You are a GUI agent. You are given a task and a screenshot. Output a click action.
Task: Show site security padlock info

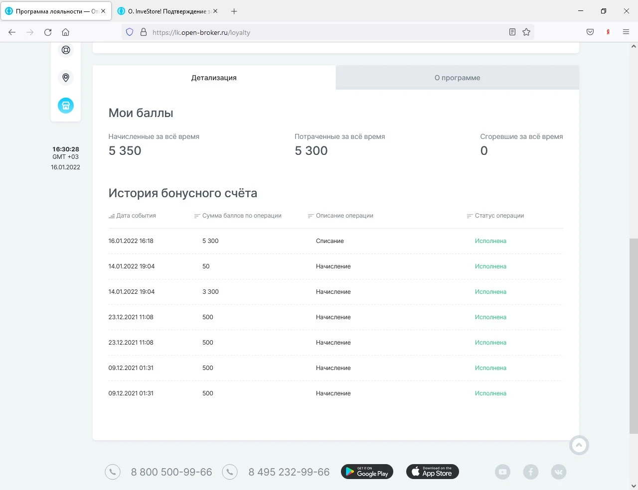coord(144,32)
